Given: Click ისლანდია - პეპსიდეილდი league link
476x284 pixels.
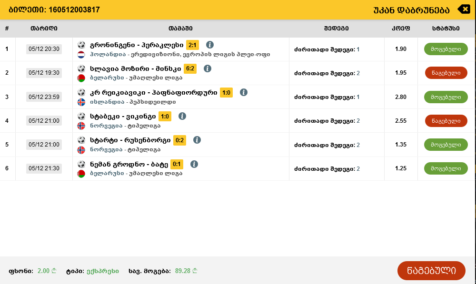Looking at the screenshot, I should (133, 102).
